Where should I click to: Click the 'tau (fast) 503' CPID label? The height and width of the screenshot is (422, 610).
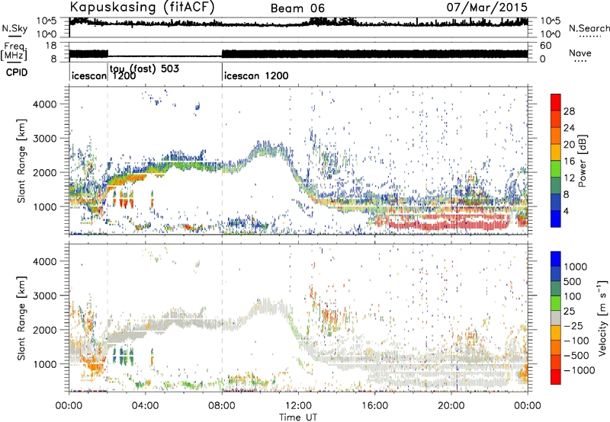(x=144, y=69)
